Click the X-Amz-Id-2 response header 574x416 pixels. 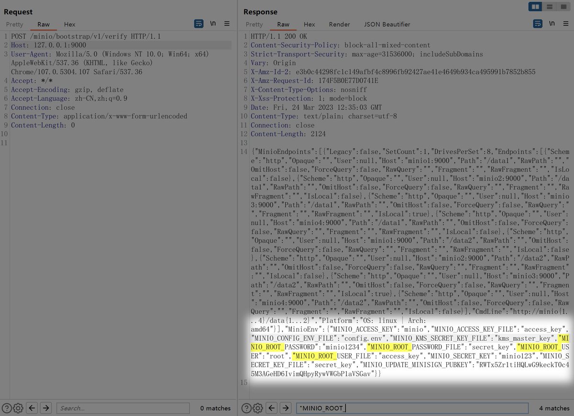[393, 72]
